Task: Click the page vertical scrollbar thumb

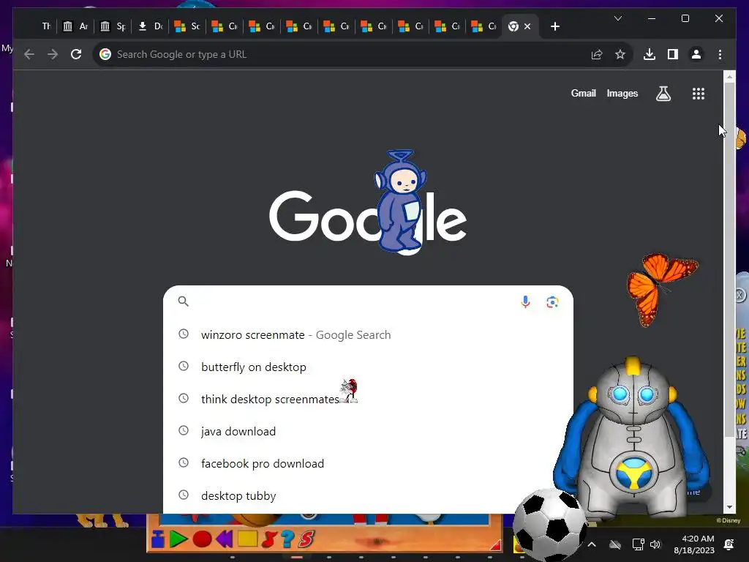Action: (x=729, y=260)
